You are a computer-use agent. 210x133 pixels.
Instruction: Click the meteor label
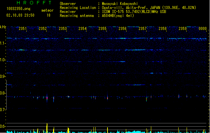47,10
